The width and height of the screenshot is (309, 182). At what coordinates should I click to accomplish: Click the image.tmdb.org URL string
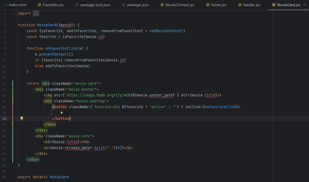(x=111, y=95)
